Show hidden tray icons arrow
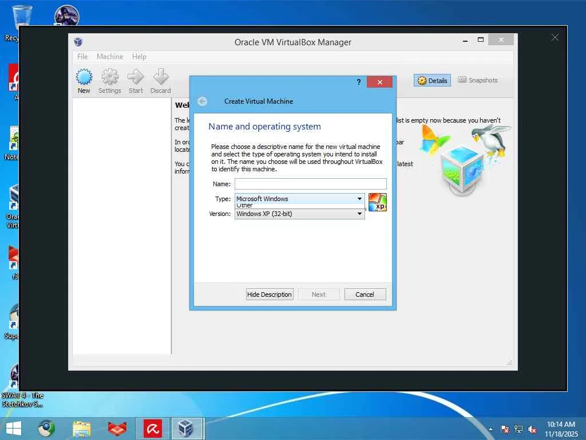This screenshot has width=586, height=440. point(490,429)
